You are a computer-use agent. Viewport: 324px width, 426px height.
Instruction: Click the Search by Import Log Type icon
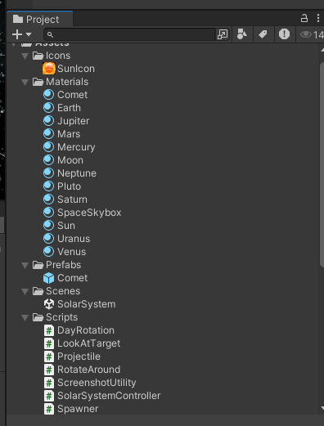(284, 34)
